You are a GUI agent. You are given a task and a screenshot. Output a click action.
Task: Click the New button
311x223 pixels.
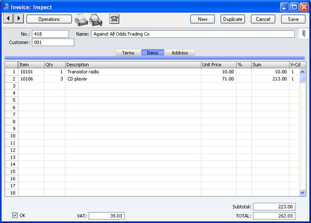202,19
